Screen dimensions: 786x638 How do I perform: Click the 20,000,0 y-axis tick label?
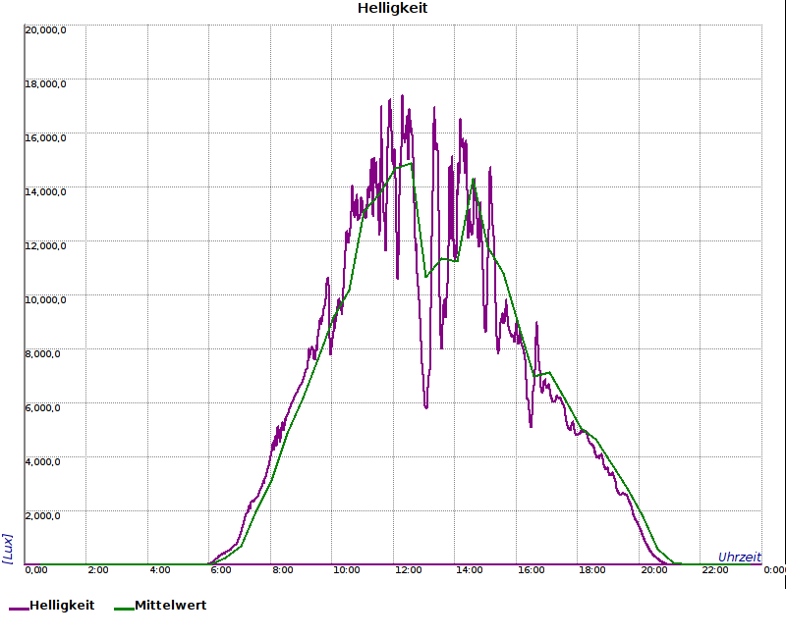(x=45, y=30)
